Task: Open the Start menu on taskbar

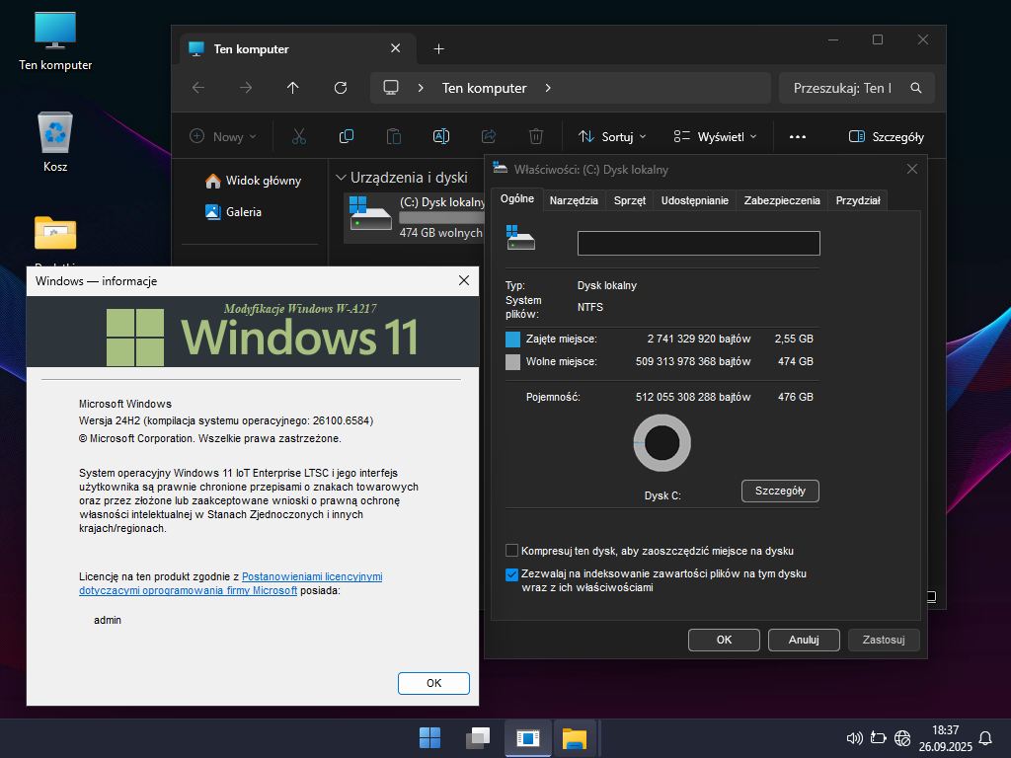Action: [429, 737]
